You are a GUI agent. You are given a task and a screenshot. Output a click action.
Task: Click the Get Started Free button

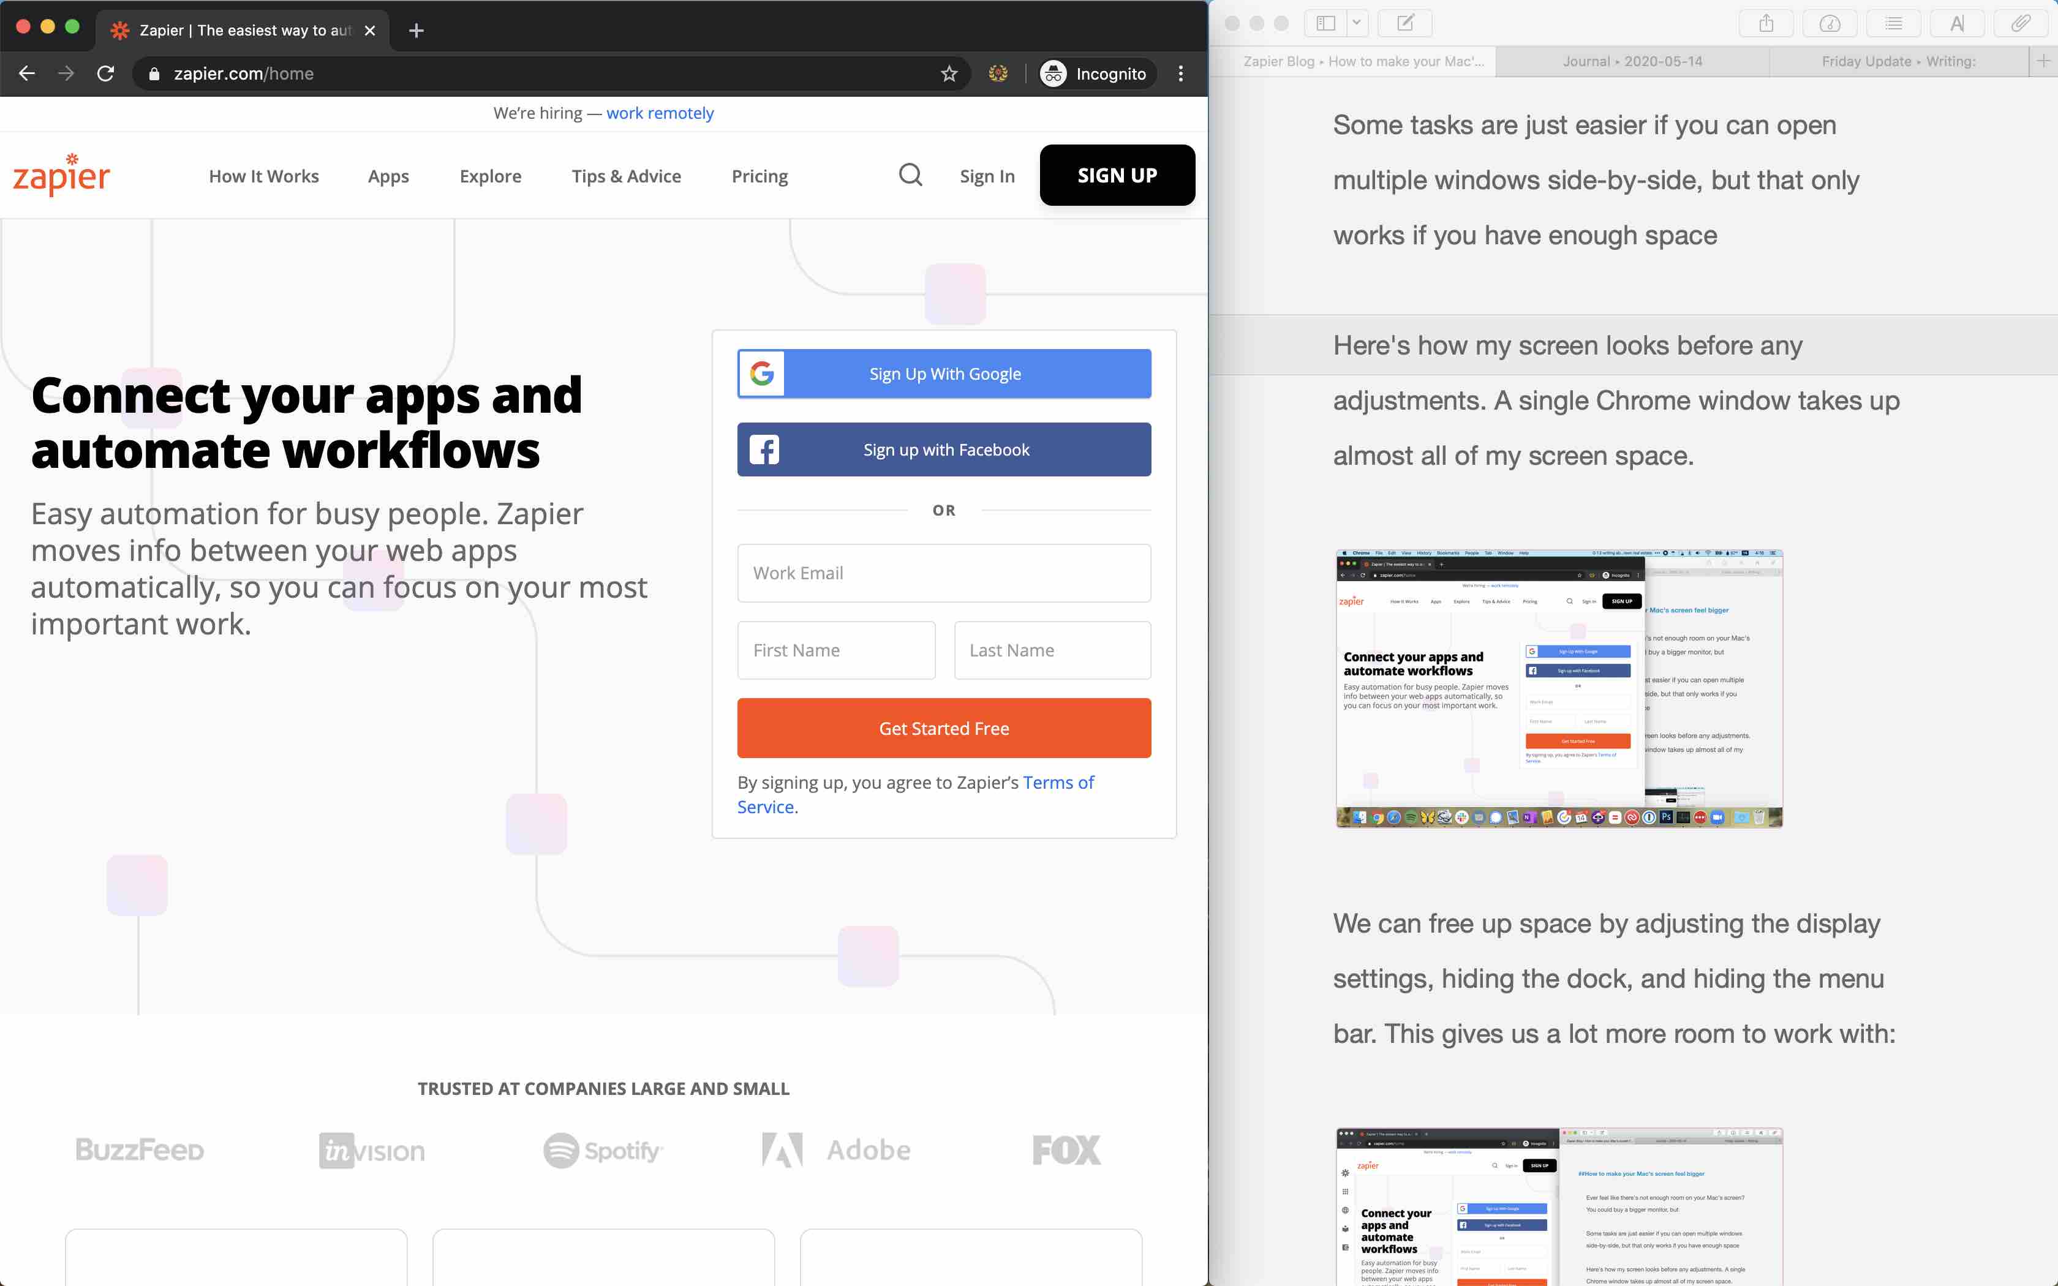944,728
